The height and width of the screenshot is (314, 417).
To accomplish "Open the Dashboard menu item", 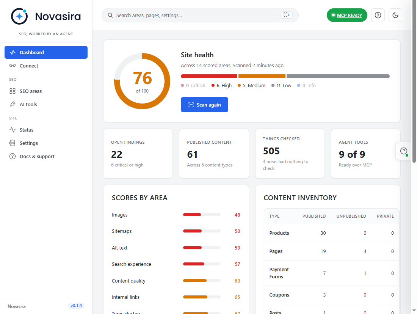I will tap(46, 52).
